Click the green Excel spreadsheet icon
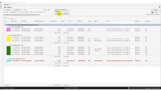This screenshot has width=161, height=91. [152, 12]
